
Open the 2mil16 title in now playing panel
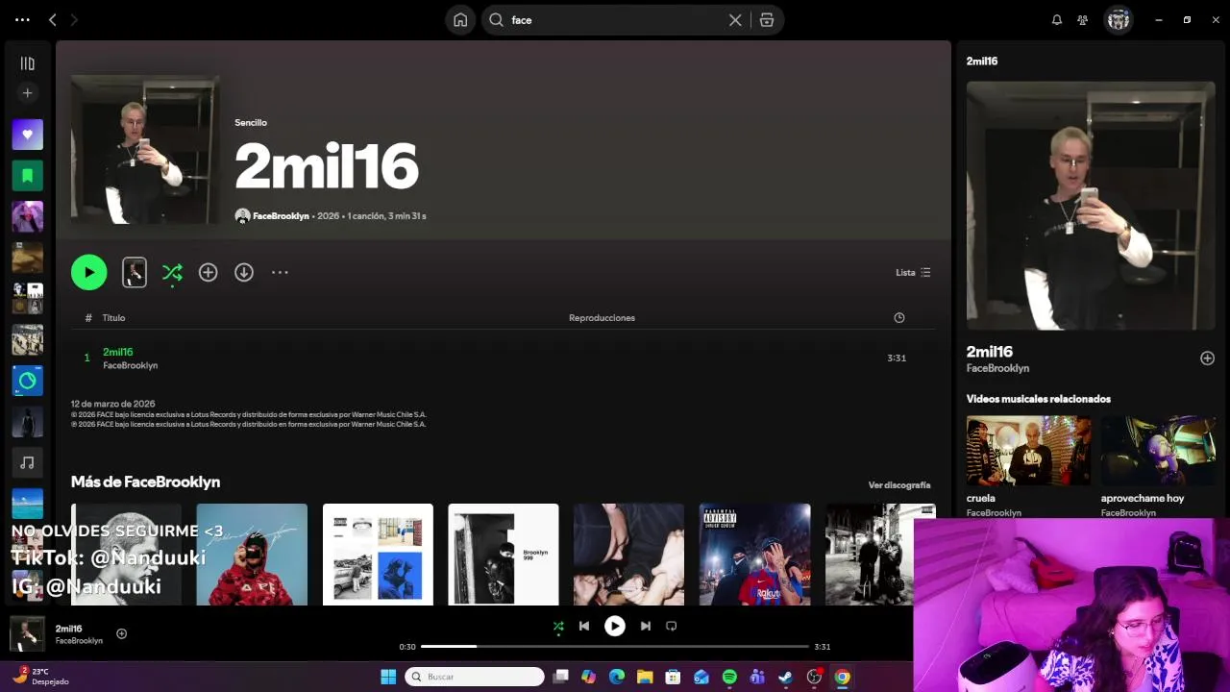[990, 352]
